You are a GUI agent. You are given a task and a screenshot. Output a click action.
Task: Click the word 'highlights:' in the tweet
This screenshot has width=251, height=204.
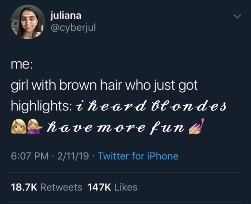pyautogui.click(x=42, y=106)
